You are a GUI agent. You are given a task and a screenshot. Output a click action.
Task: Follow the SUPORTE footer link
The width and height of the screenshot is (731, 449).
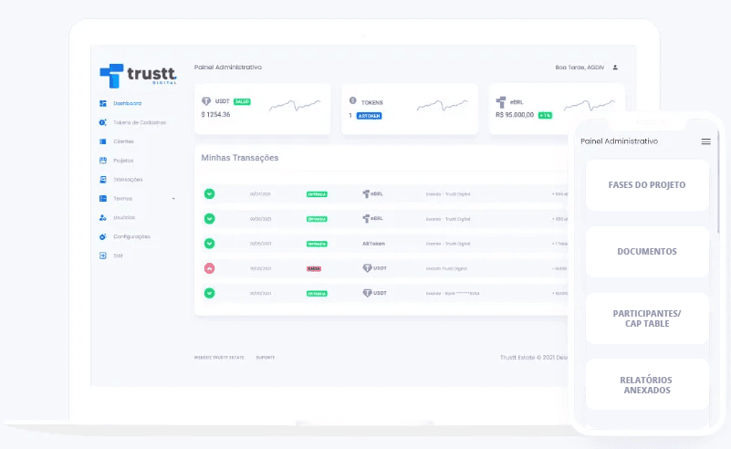tap(266, 358)
